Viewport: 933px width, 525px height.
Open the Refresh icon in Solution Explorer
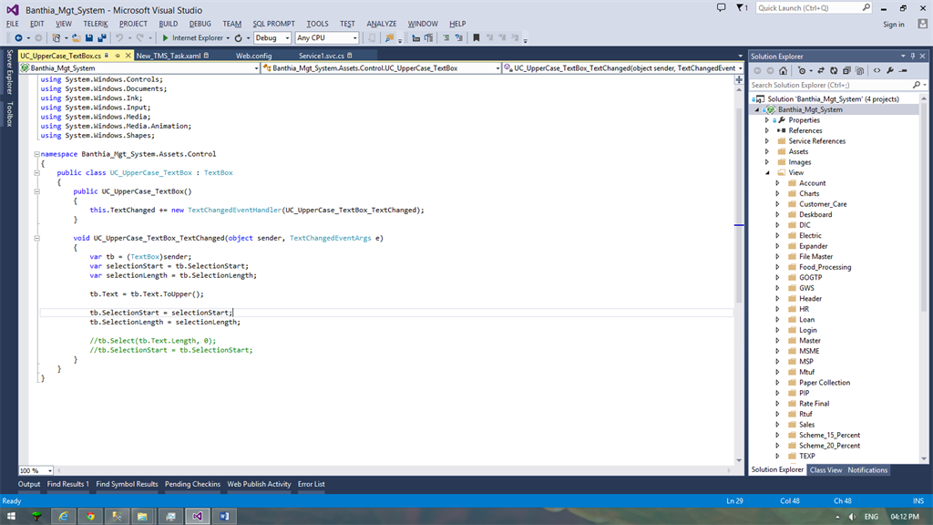click(x=835, y=70)
